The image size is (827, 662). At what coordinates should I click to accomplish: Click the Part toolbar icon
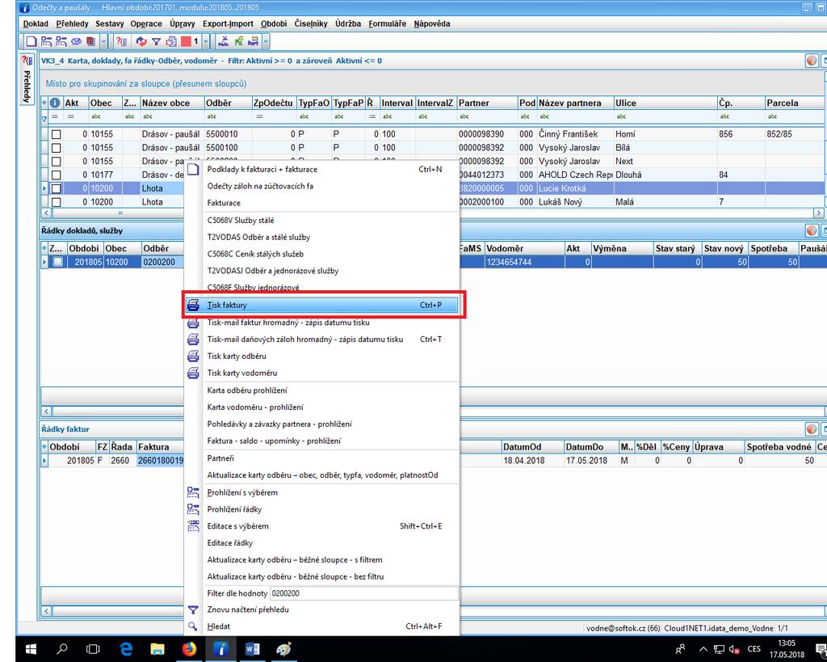(254, 41)
